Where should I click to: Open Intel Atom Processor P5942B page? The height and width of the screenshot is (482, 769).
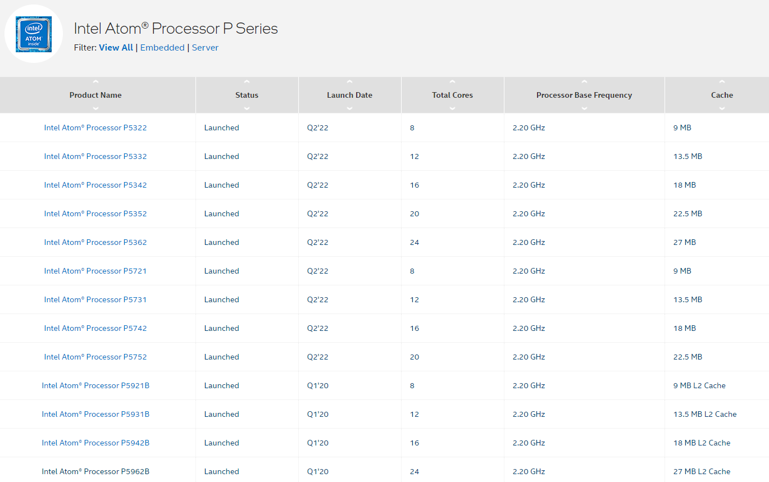click(95, 443)
